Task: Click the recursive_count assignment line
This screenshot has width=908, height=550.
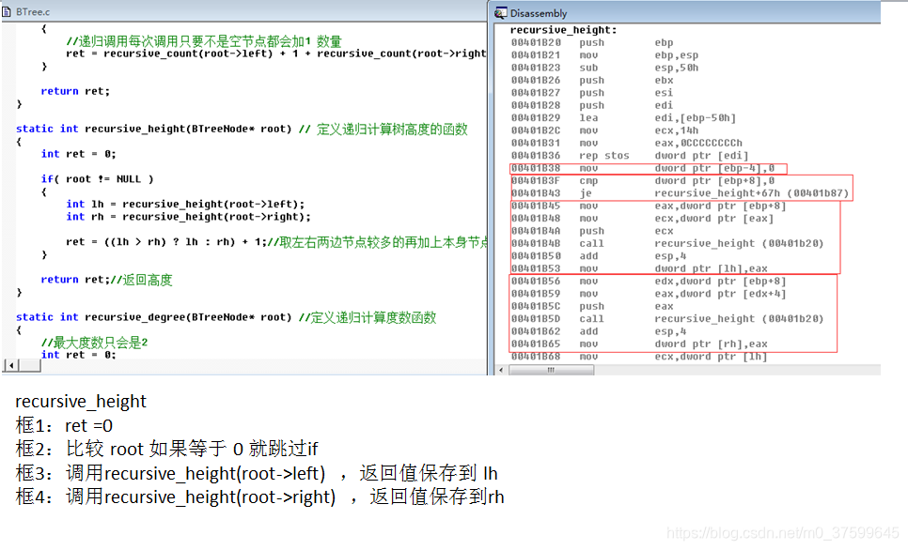Action: click(276, 53)
